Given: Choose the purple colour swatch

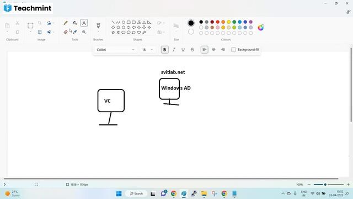Looking at the screenshot, I should click(251, 22).
